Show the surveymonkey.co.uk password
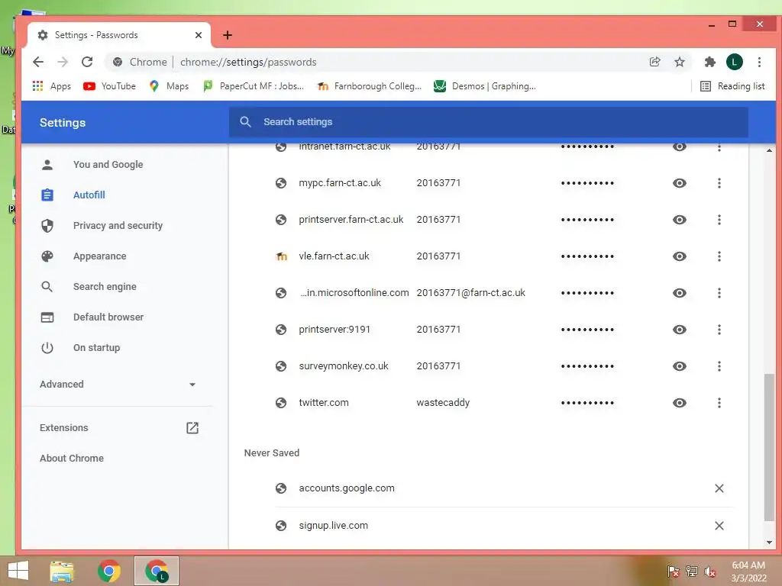The image size is (782, 586). [679, 366]
